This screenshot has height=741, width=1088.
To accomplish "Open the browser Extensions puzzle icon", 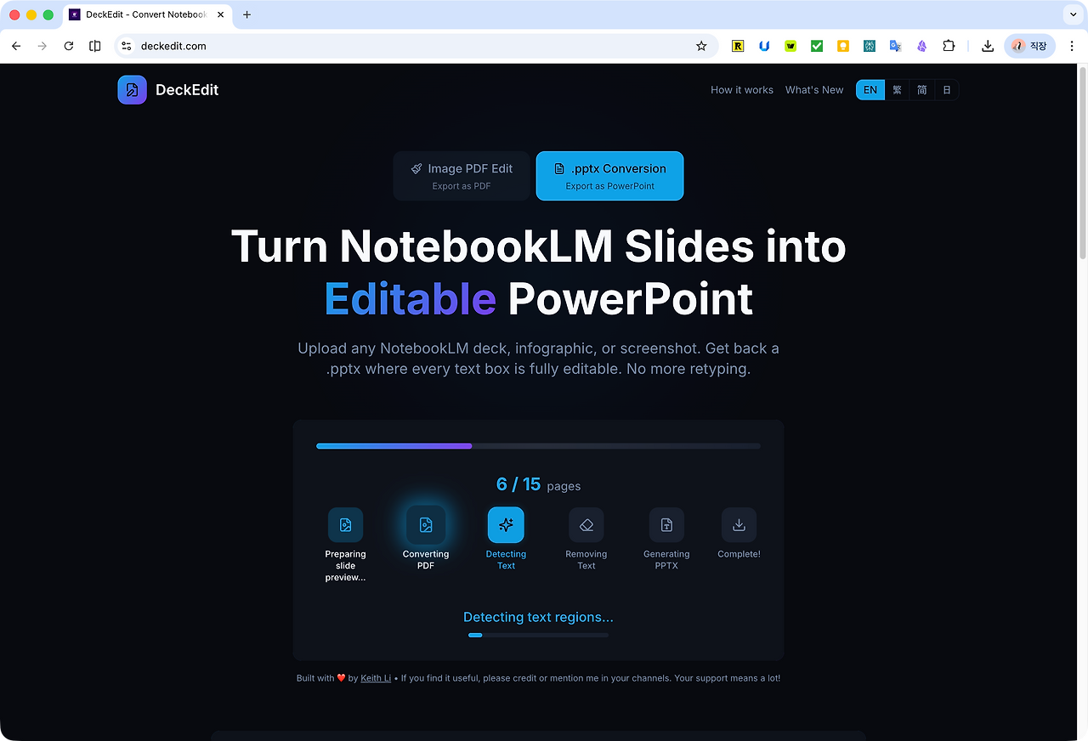I will point(949,46).
